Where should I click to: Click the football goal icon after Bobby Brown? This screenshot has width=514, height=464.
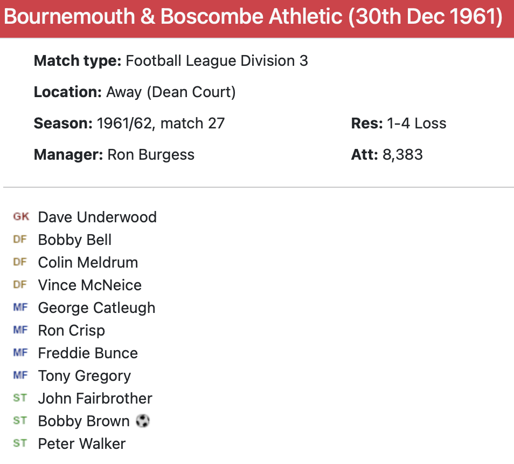142,421
